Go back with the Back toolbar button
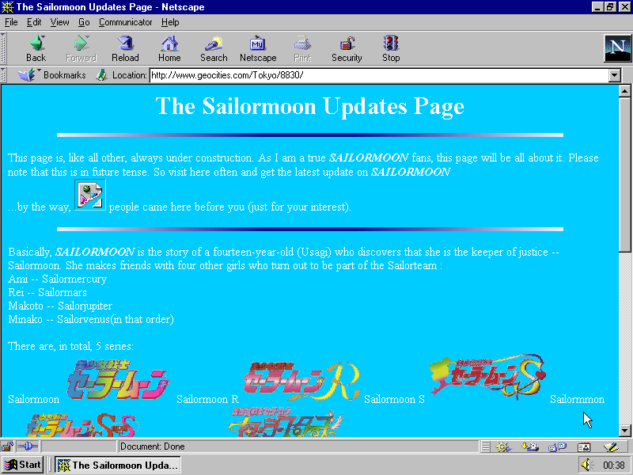Viewport: 633px width, 475px height. pos(36,48)
